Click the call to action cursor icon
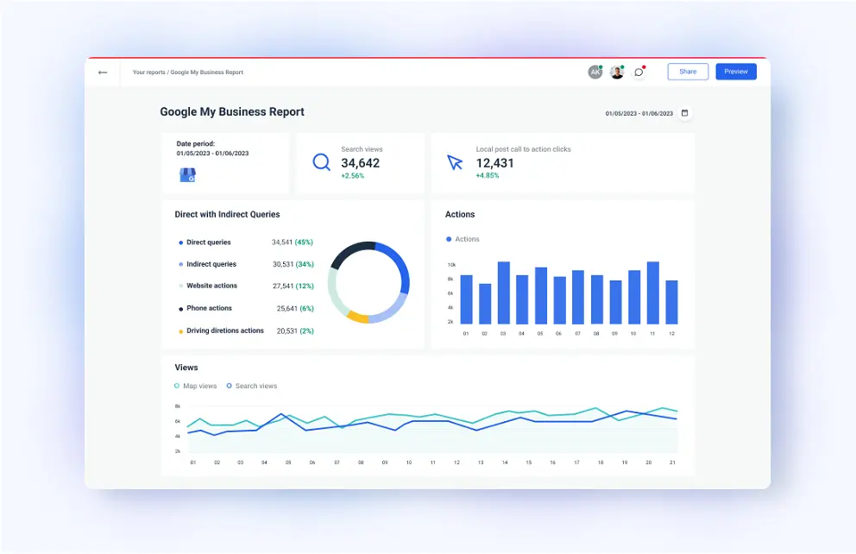This screenshot has height=554, width=856. (455, 162)
